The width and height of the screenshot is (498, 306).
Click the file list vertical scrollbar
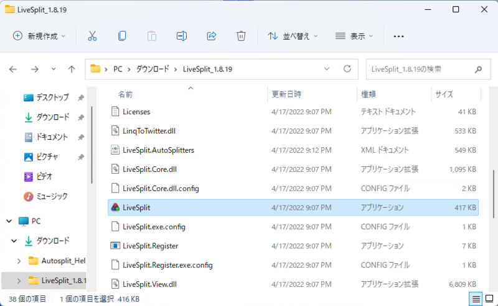pos(494,194)
